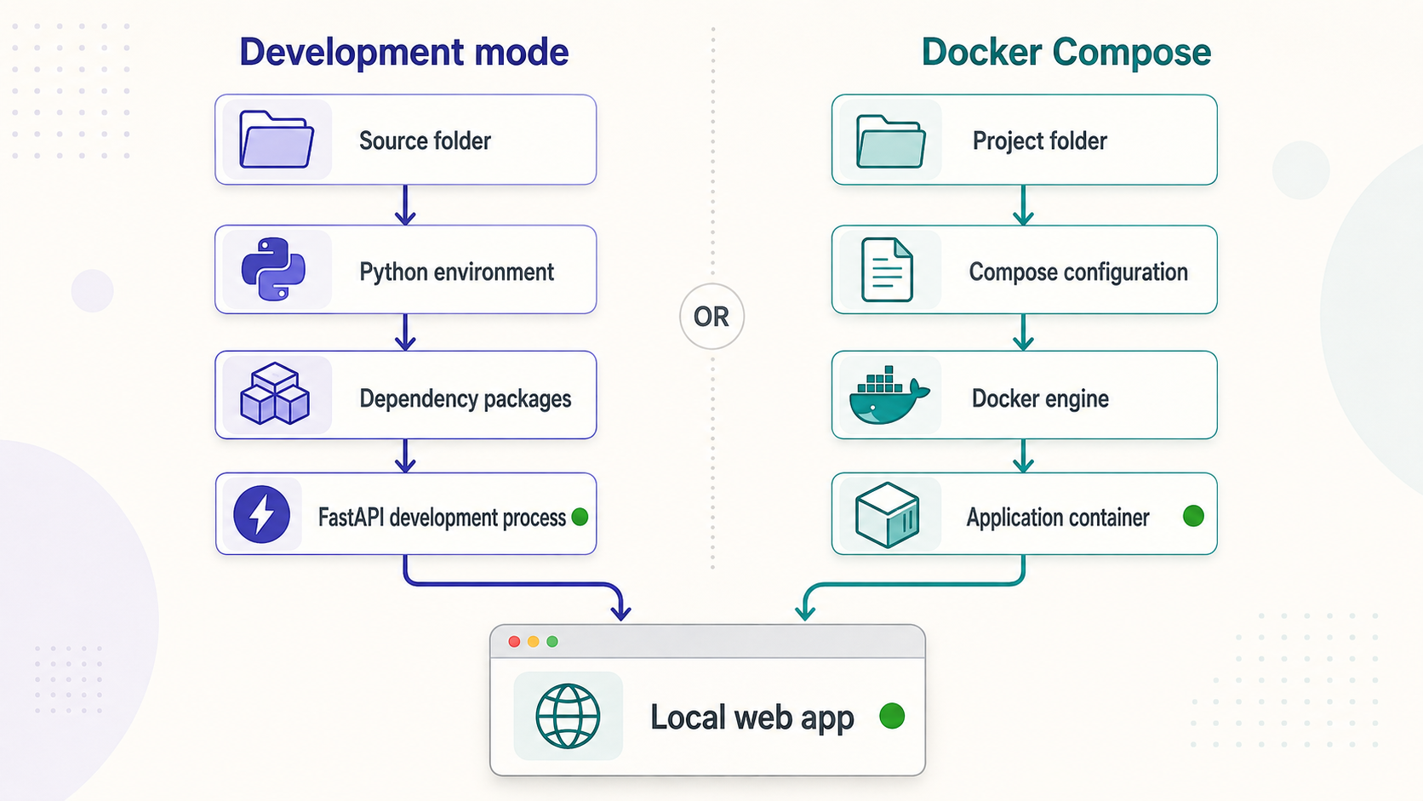Screen dimensions: 1423x801
Task: Click the FastAPI development process label
Action: click(x=442, y=518)
